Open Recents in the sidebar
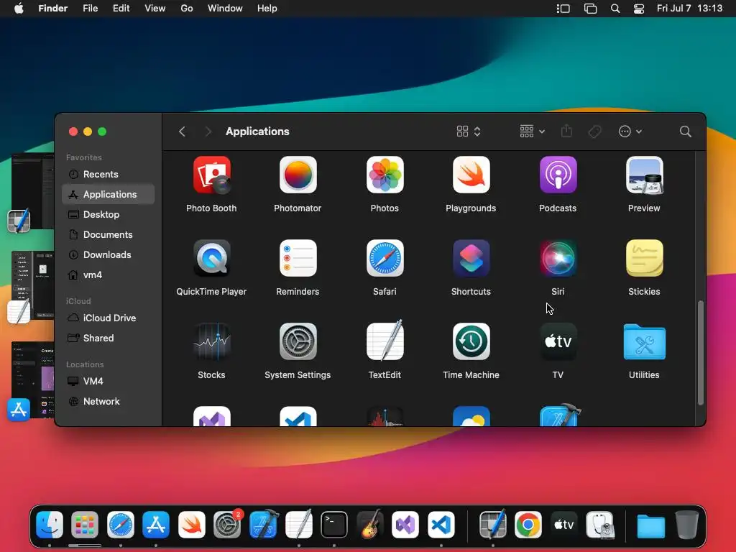Image resolution: width=736 pixels, height=552 pixels. pos(108,174)
